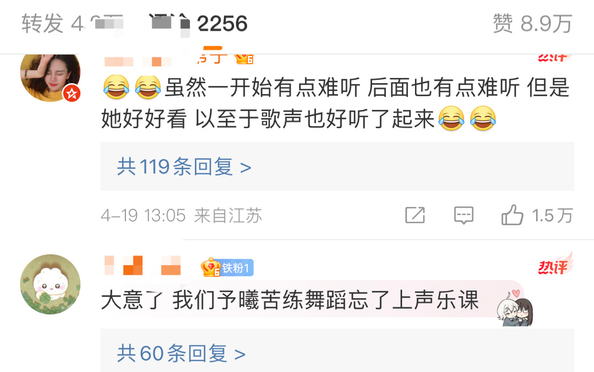Expand 共60条回复 replies

[181, 353]
